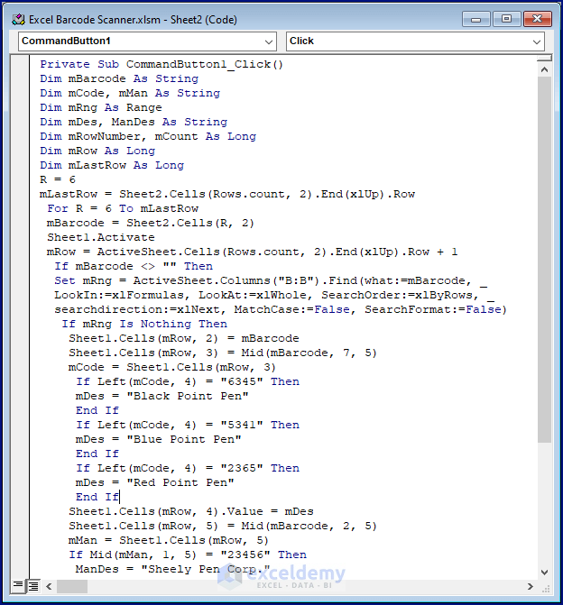Click horizontal scrollbar right arrow

click(x=531, y=586)
